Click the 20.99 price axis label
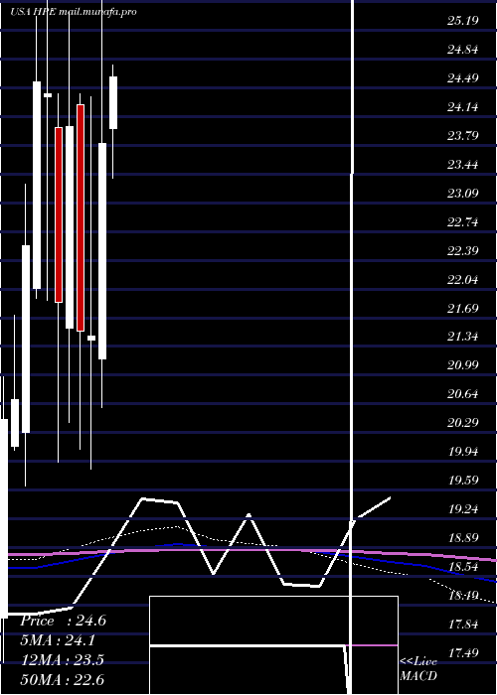The height and width of the screenshot is (695, 497). click(x=463, y=365)
